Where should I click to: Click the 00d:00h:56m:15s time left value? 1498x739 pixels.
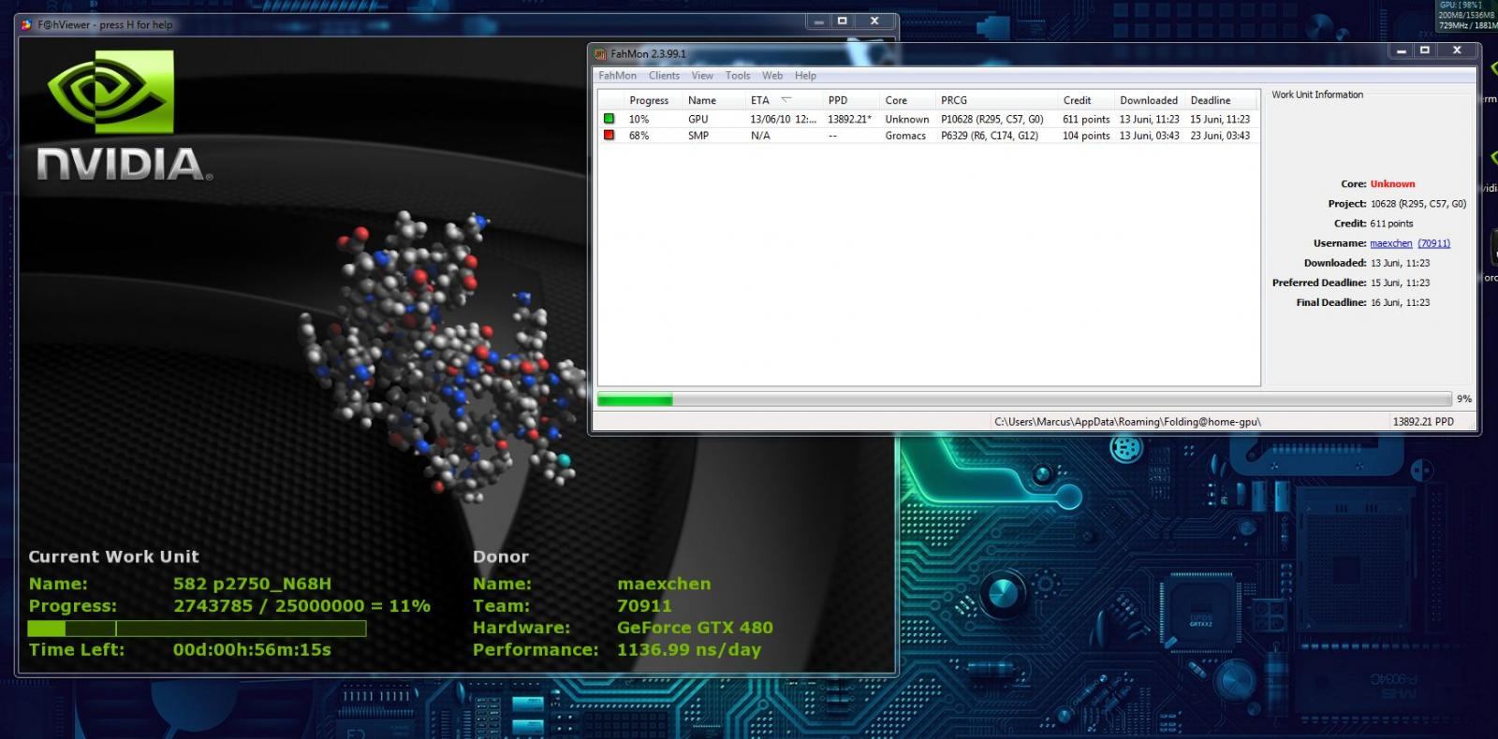coord(252,649)
